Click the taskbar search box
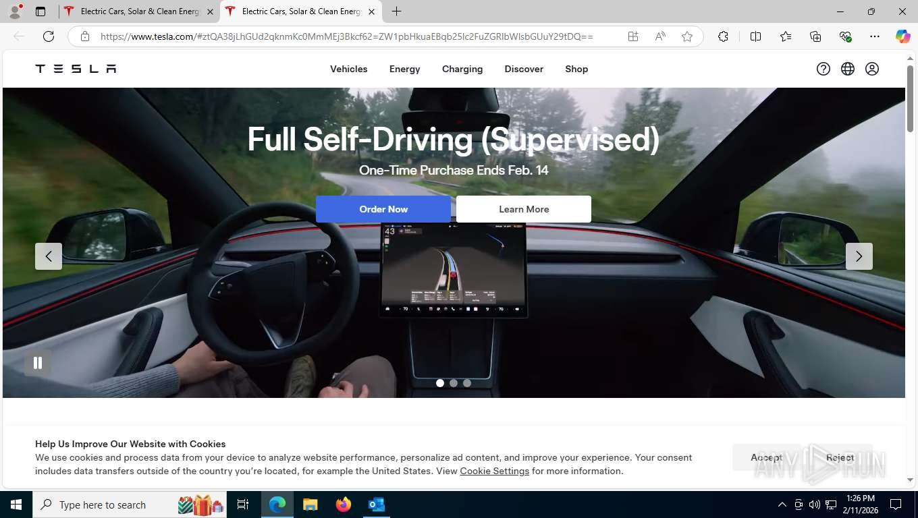Image resolution: width=918 pixels, height=518 pixels. [x=130, y=505]
